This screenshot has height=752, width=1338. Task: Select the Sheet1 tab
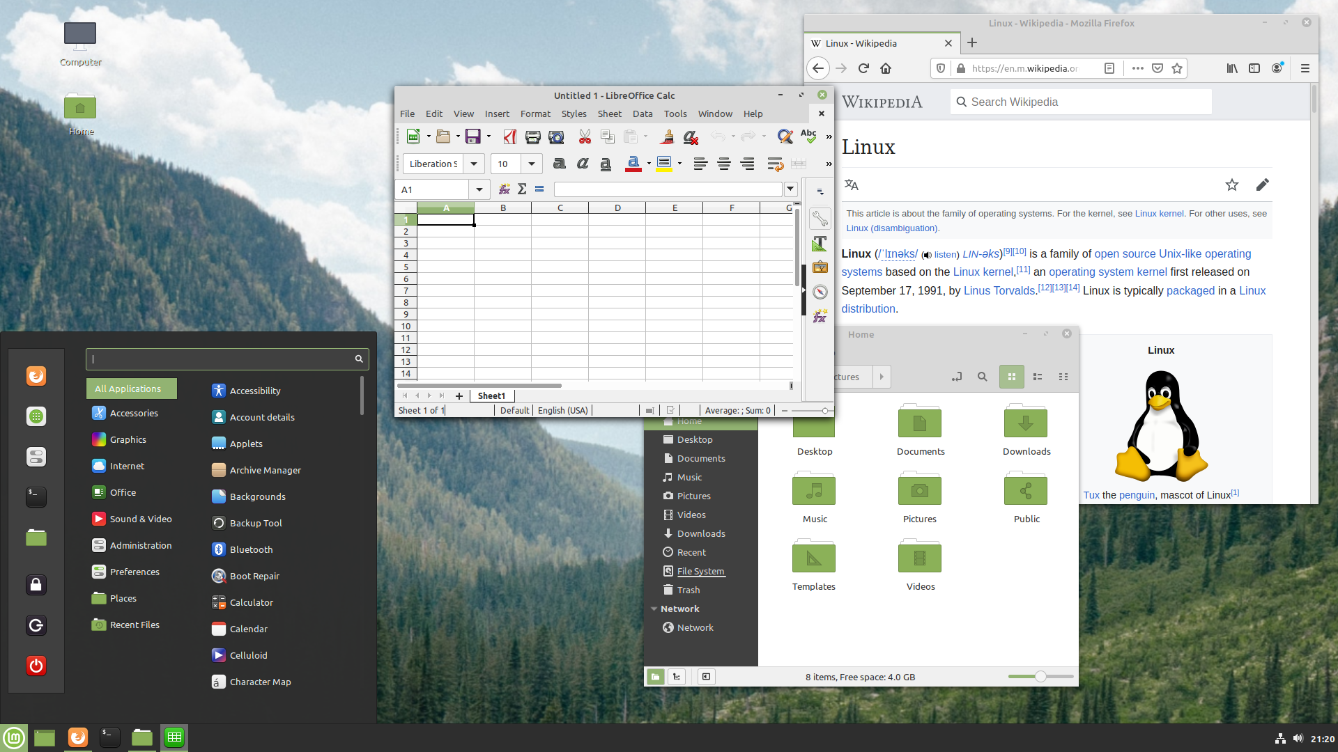click(x=491, y=395)
